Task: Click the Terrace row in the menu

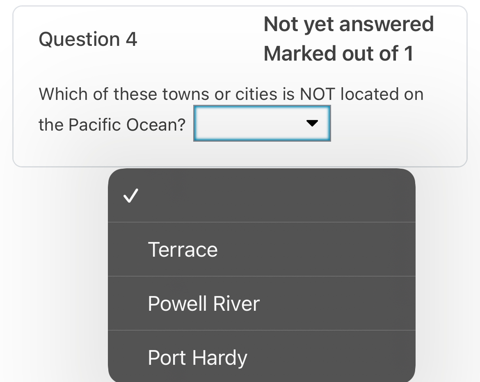Action: 183,249
